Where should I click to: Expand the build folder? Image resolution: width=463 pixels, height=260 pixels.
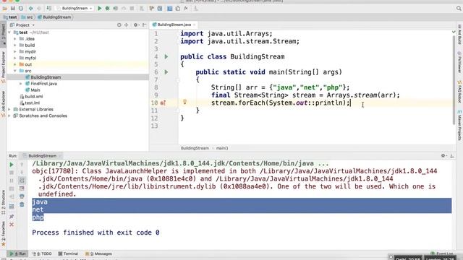point(15,45)
